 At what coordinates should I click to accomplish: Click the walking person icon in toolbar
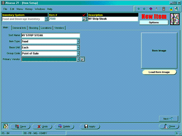(171, 9)
